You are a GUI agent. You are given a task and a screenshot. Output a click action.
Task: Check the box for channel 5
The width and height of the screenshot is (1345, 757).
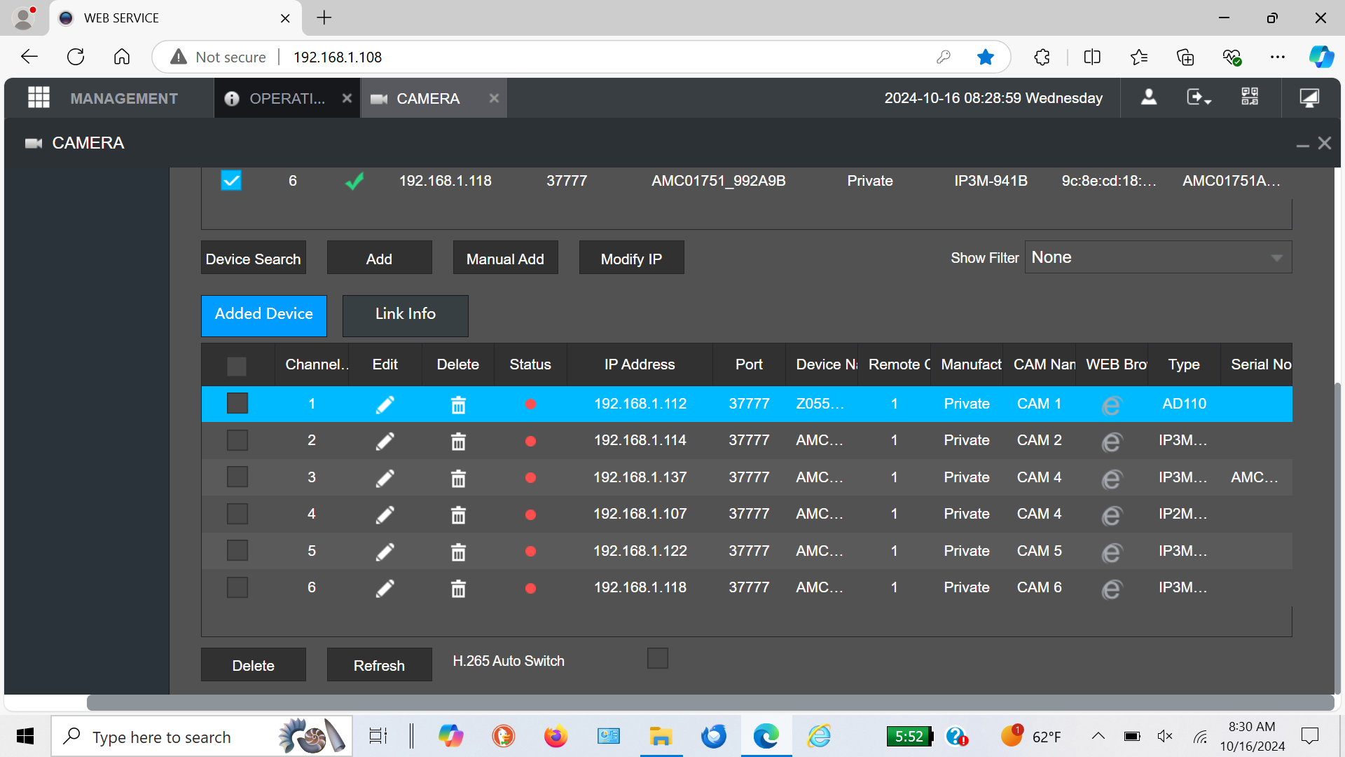click(x=237, y=551)
